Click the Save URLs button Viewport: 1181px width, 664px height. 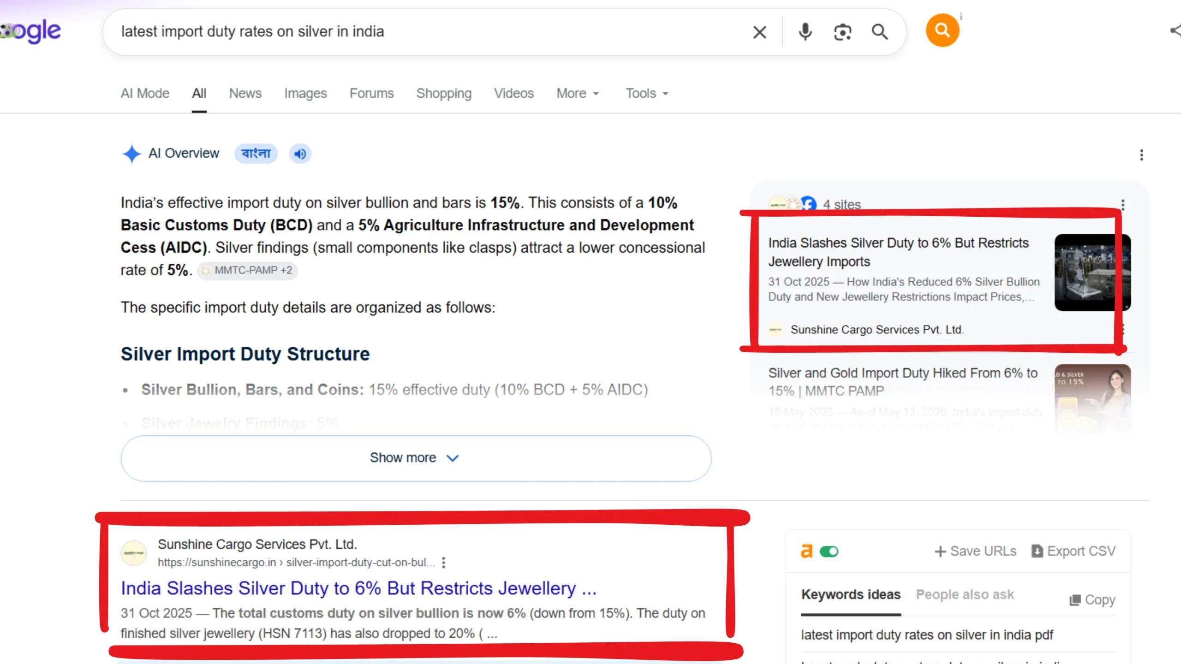975,551
